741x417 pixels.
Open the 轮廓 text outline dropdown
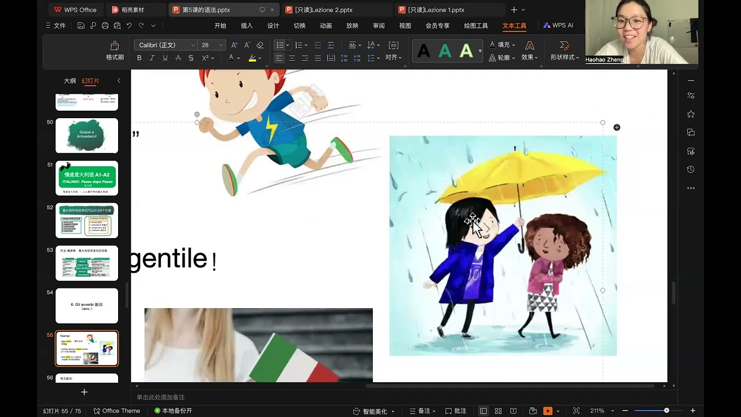[502, 57]
